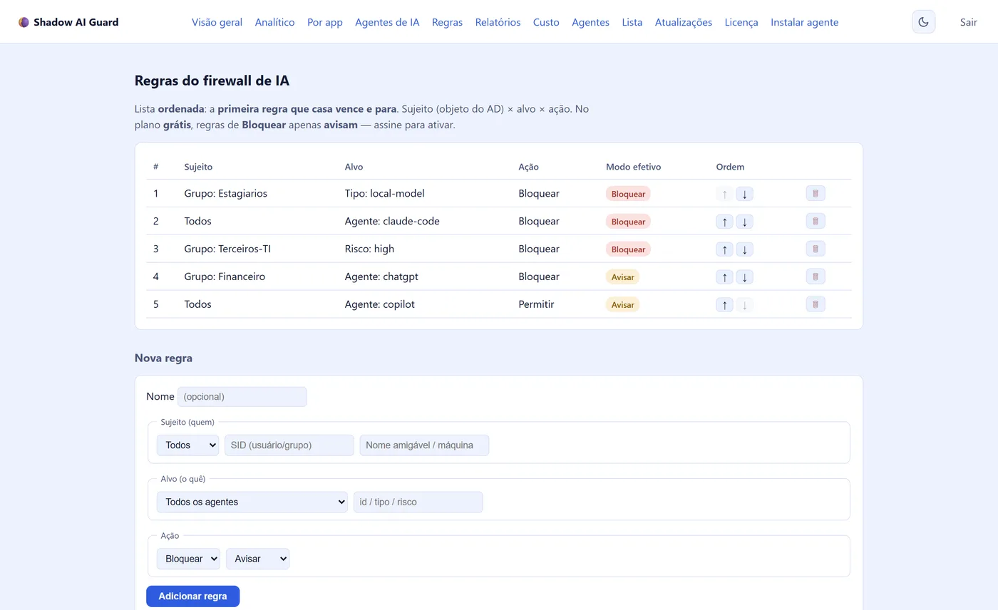Image resolution: width=998 pixels, height=610 pixels.
Task: Delete rule 5 Agente: copilot
Action: tap(816, 304)
